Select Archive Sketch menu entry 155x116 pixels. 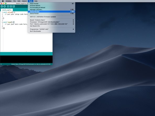pos(51,5)
